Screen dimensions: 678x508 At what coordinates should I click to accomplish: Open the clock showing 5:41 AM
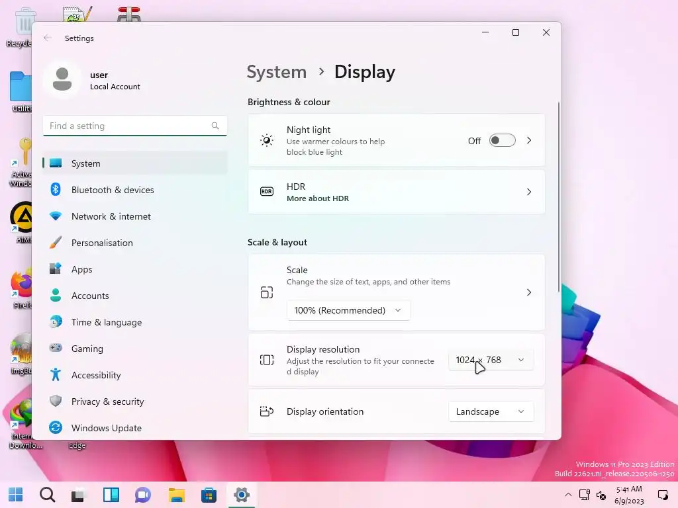click(629, 495)
